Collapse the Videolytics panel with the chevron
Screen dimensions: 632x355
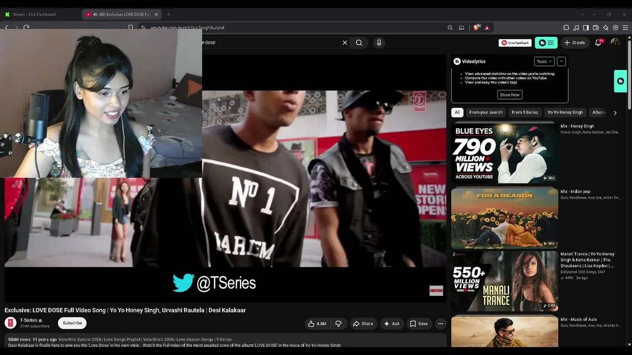[x=561, y=62]
